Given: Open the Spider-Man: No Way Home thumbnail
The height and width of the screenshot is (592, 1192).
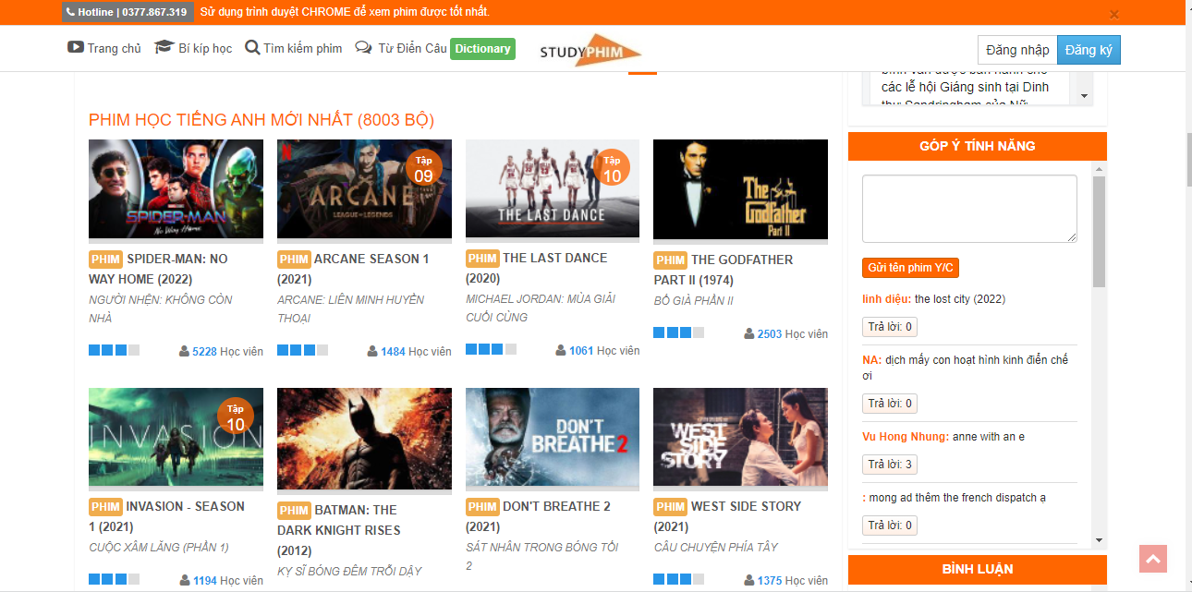Looking at the screenshot, I should (x=176, y=189).
